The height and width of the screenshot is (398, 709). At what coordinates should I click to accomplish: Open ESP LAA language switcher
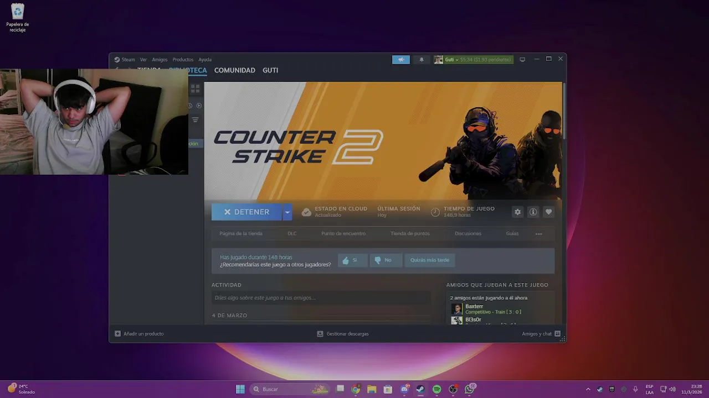649,389
